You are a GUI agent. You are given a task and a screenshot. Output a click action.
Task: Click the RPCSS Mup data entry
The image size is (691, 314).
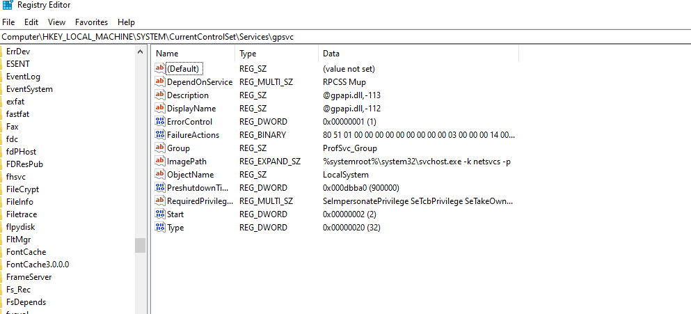point(344,82)
